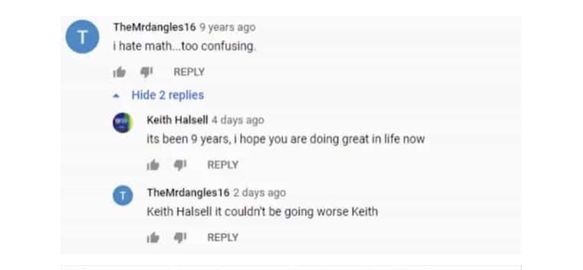
Task: Like Keith Halsell's reply
Action: [153, 165]
